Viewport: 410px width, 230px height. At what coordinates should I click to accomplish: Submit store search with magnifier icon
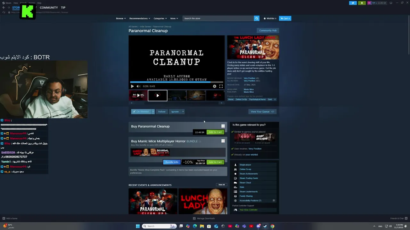pos(257,18)
